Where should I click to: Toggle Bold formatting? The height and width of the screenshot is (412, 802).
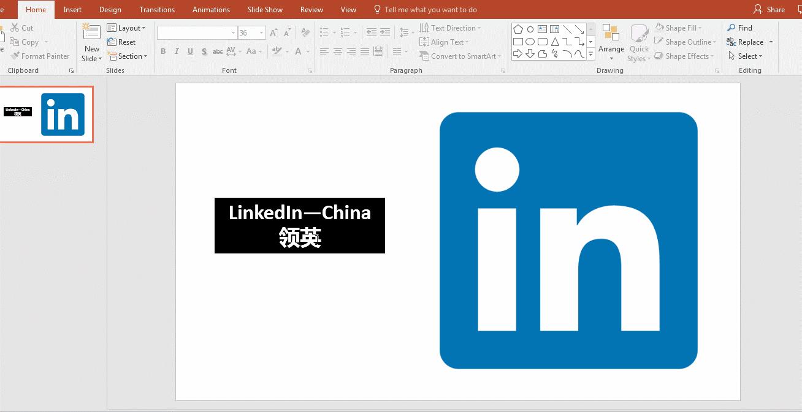[x=163, y=51]
